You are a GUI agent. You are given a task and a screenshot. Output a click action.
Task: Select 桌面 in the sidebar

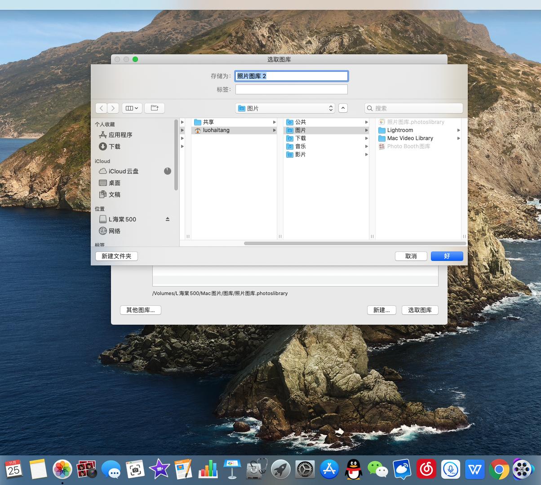[114, 183]
